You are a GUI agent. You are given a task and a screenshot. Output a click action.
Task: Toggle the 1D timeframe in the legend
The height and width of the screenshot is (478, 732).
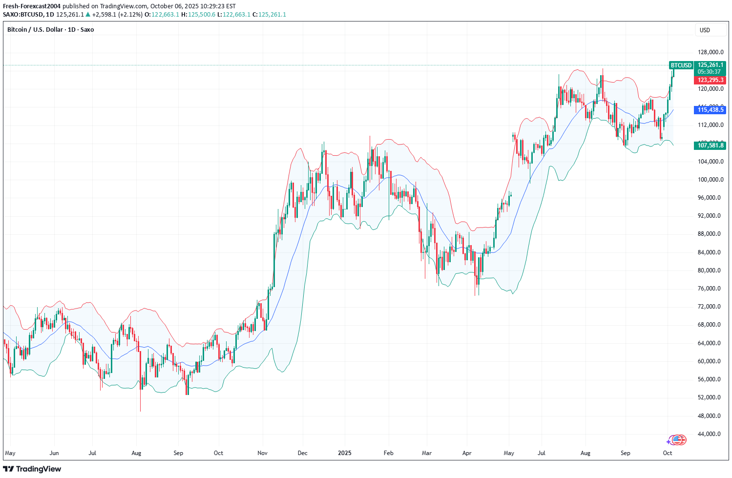pos(70,30)
